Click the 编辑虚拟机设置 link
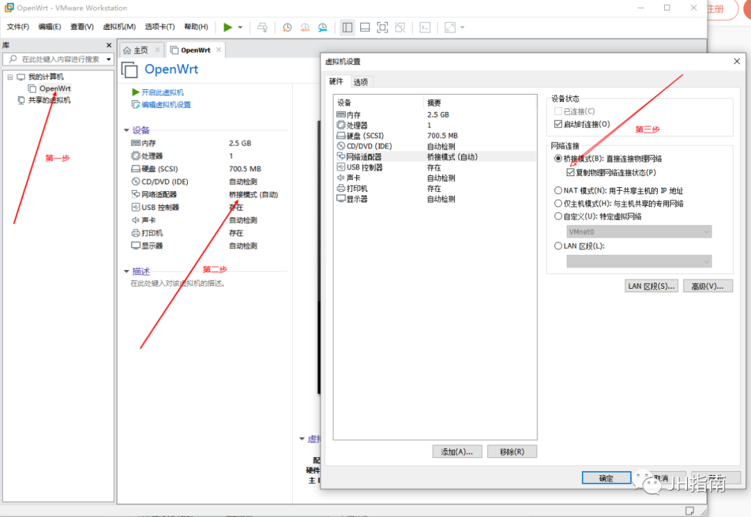 click(x=164, y=105)
